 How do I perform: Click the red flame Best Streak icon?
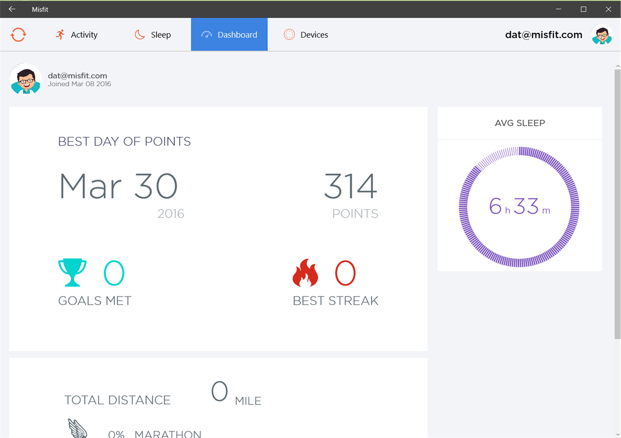click(305, 273)
